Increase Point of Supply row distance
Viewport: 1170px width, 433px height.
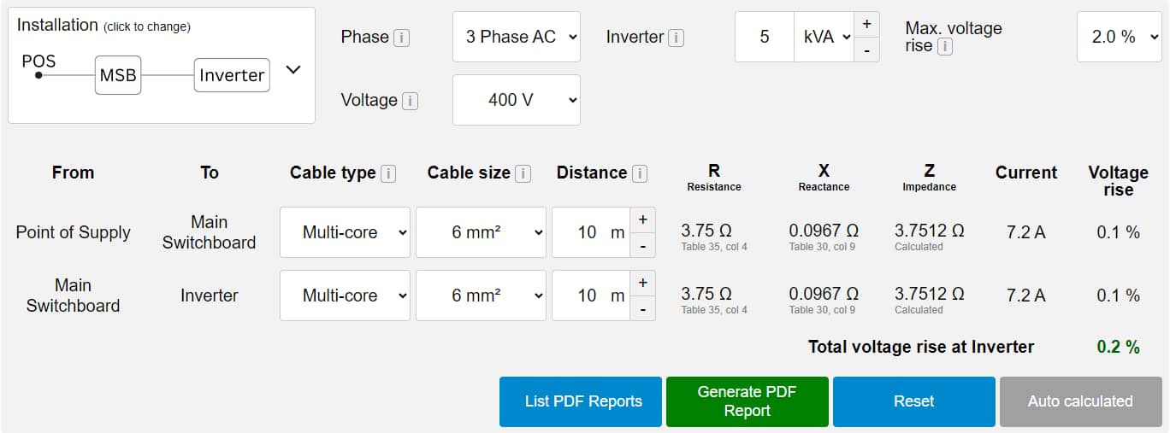click(x=642, y=219)
